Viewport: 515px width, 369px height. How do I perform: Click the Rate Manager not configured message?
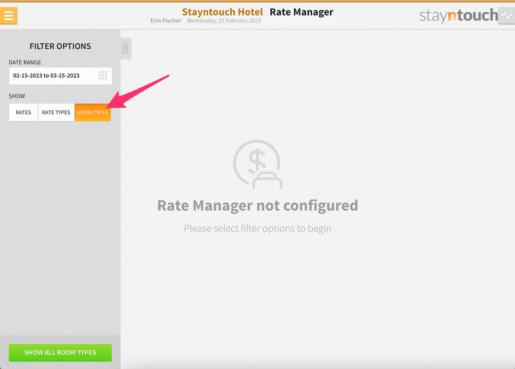pos(257,206)
